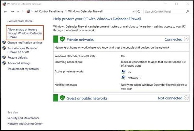
Task: Click the Forward navigation arrow
Action: coord(12,12)
